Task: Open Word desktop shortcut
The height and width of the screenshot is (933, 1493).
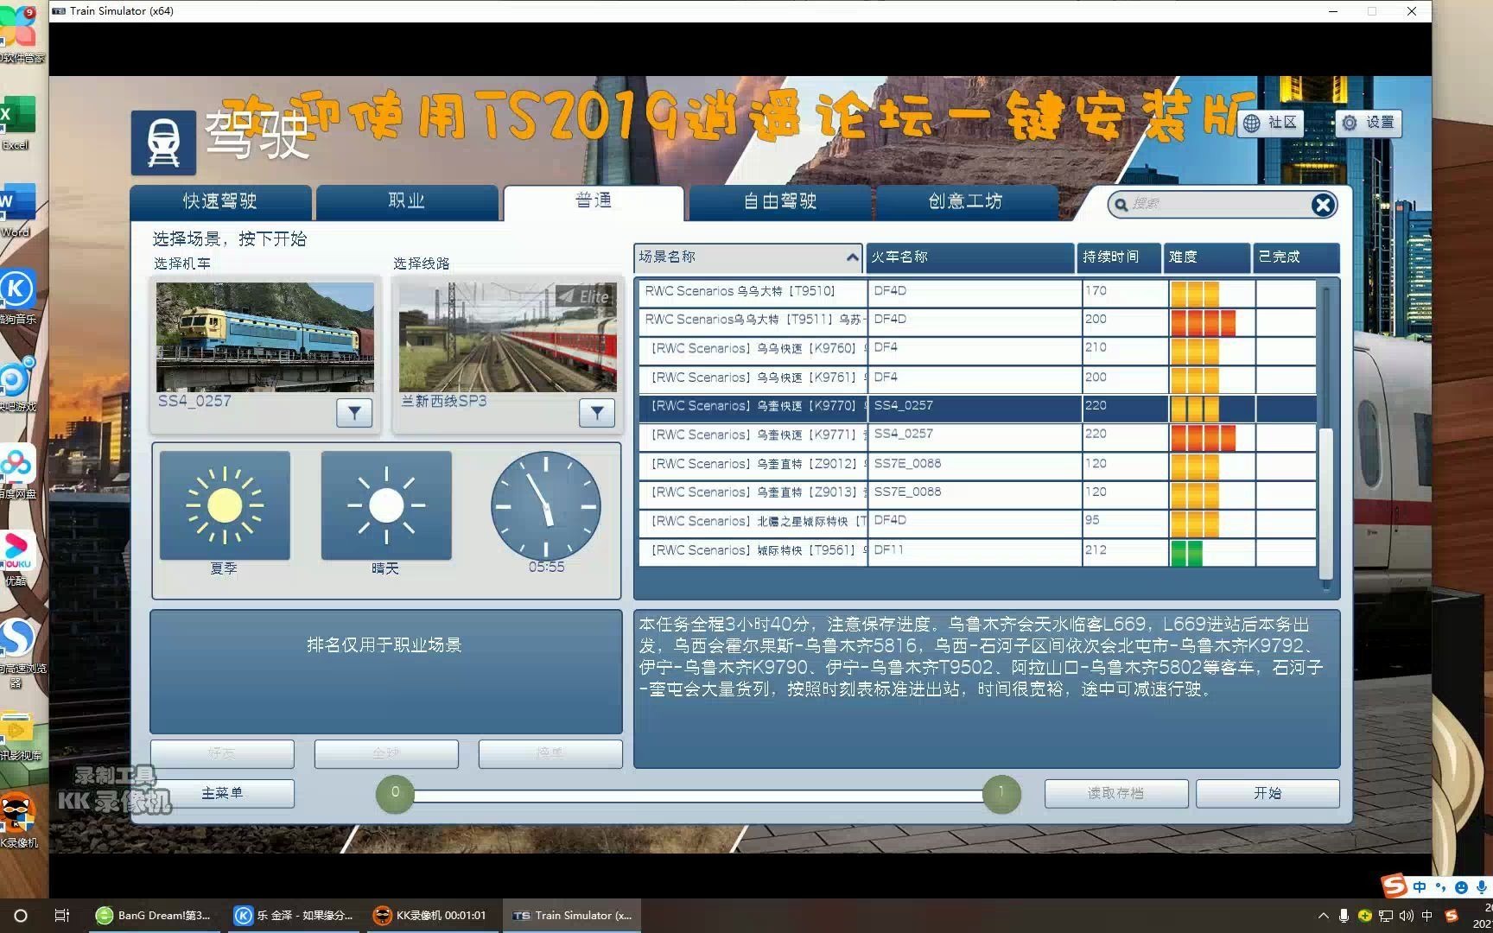Action: [x=17, y=210]
